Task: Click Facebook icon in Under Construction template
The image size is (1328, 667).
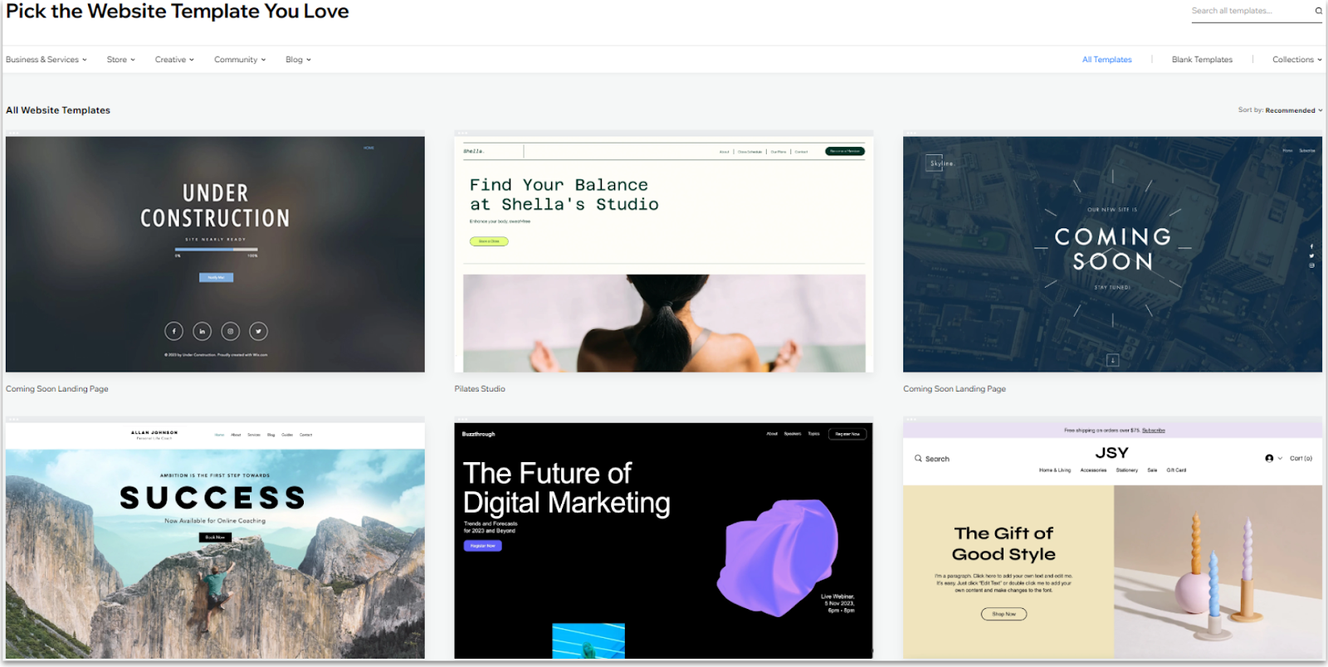Action: (x=173, y=331)
